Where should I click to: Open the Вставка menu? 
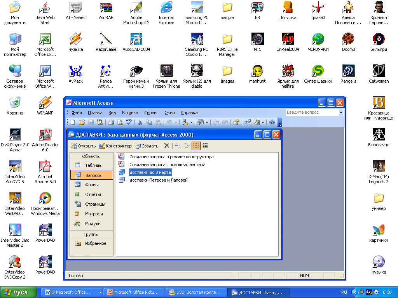tap(130, 113)
